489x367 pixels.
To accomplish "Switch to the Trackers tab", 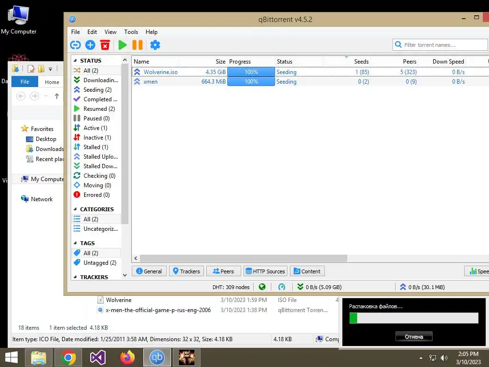I will (187, 271).
